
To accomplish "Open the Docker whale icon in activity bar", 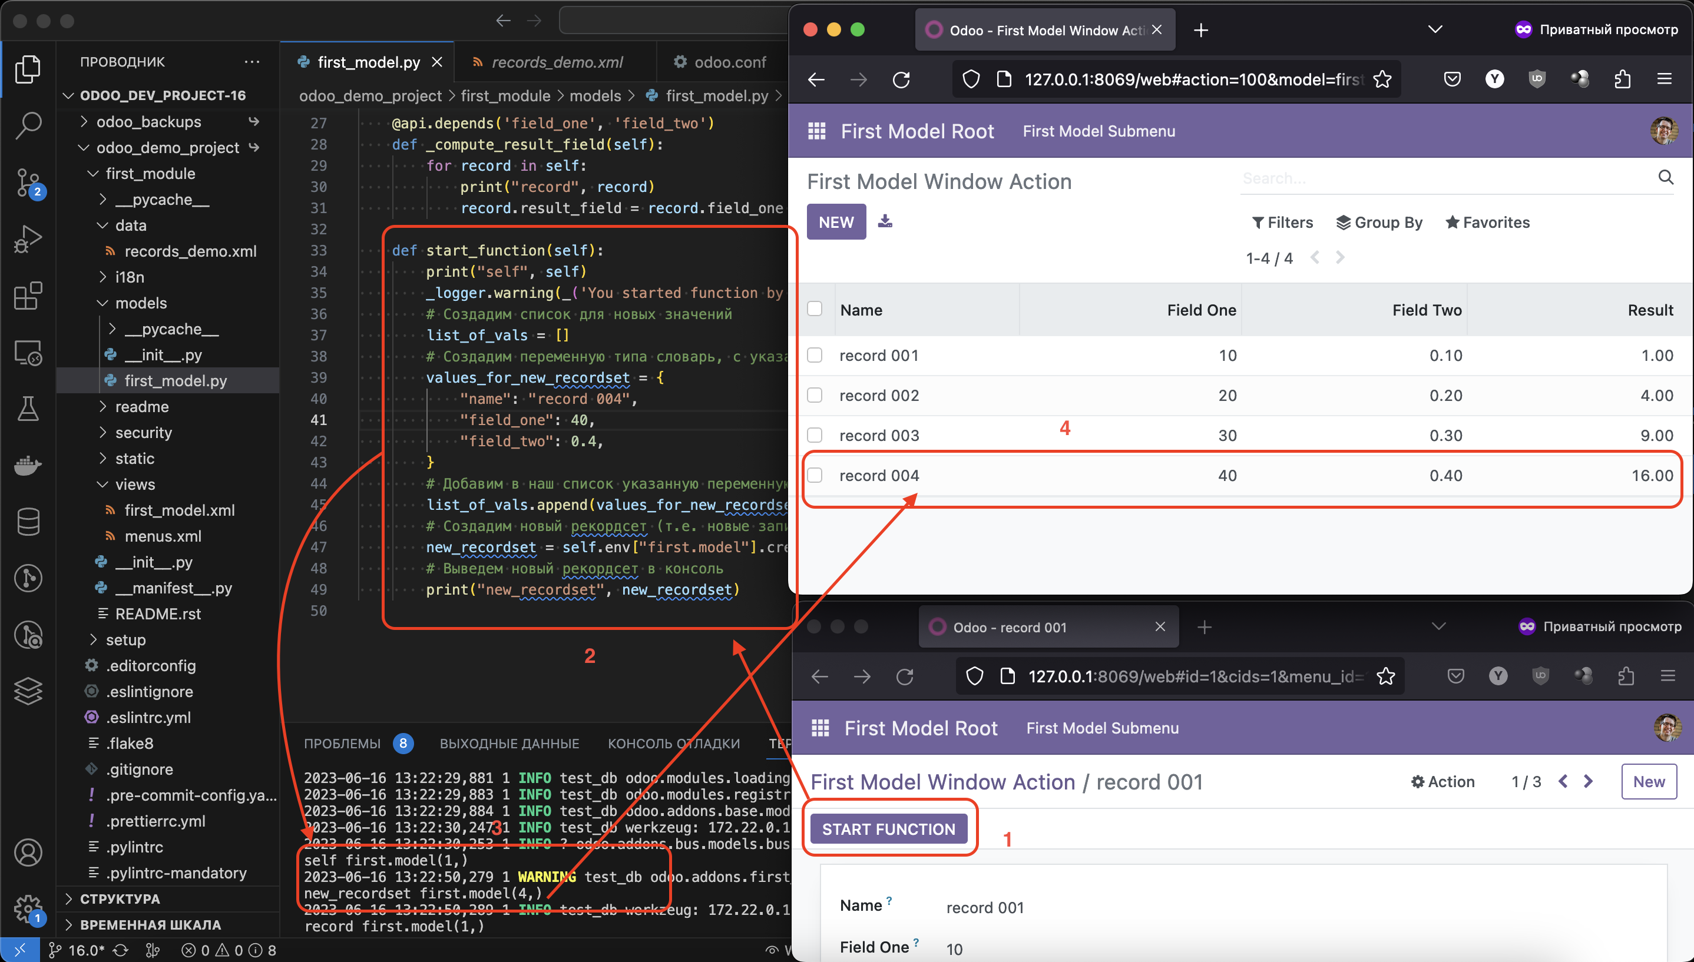I will [28, 466].
